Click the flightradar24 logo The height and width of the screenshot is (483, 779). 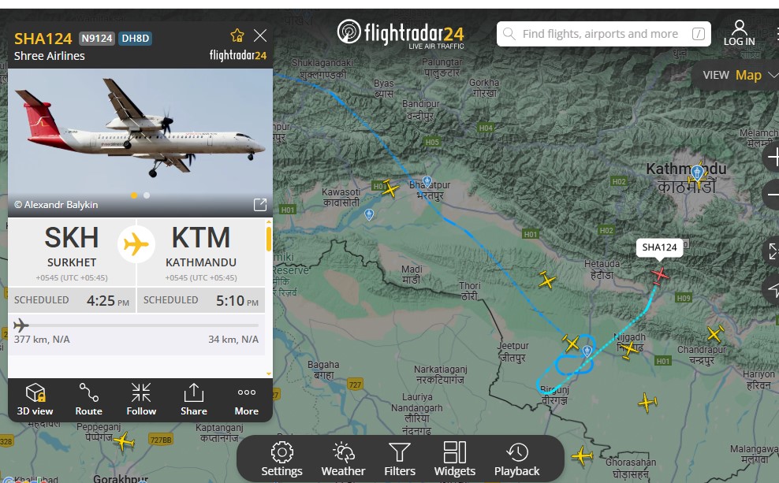point(401,34)
